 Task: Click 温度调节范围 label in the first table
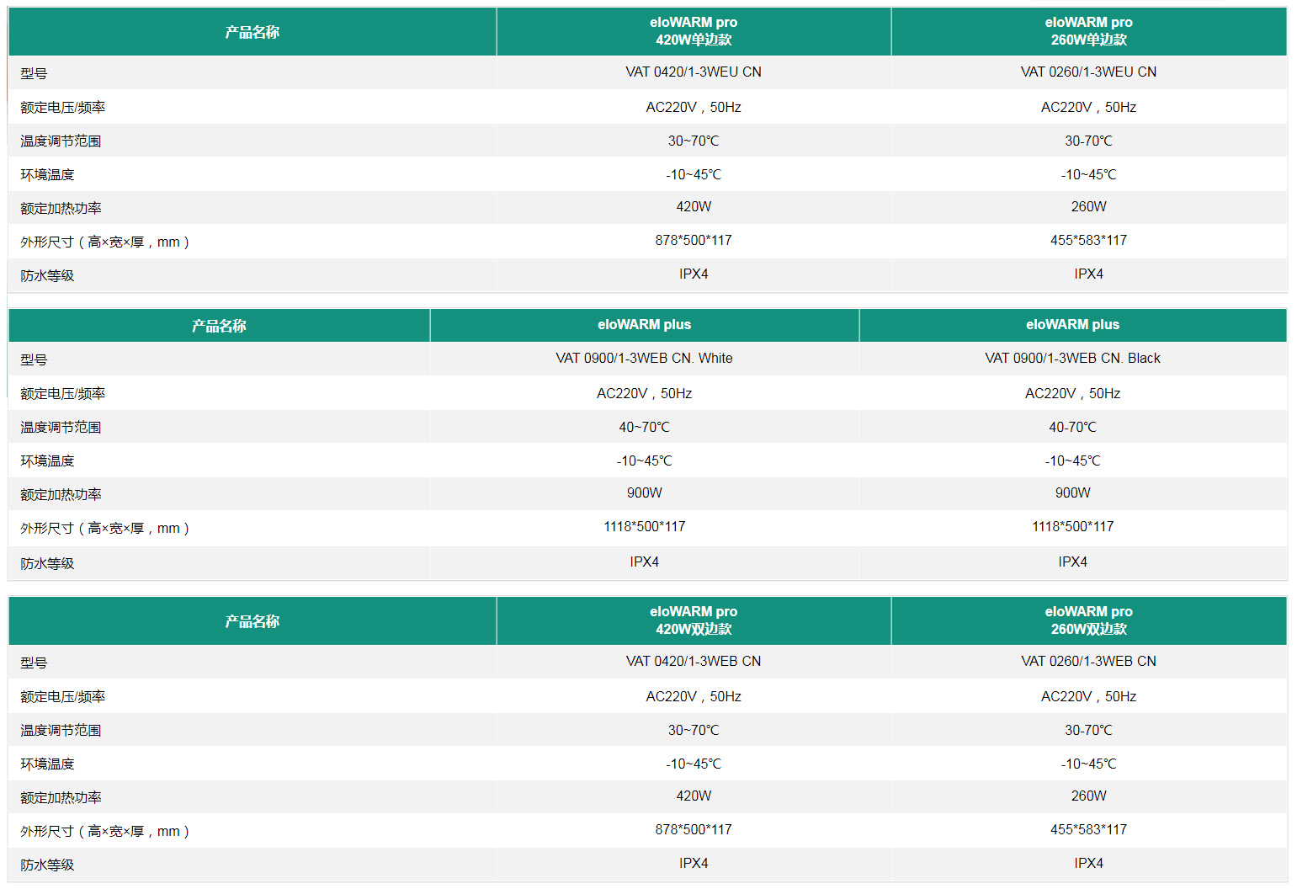point(61,141)
